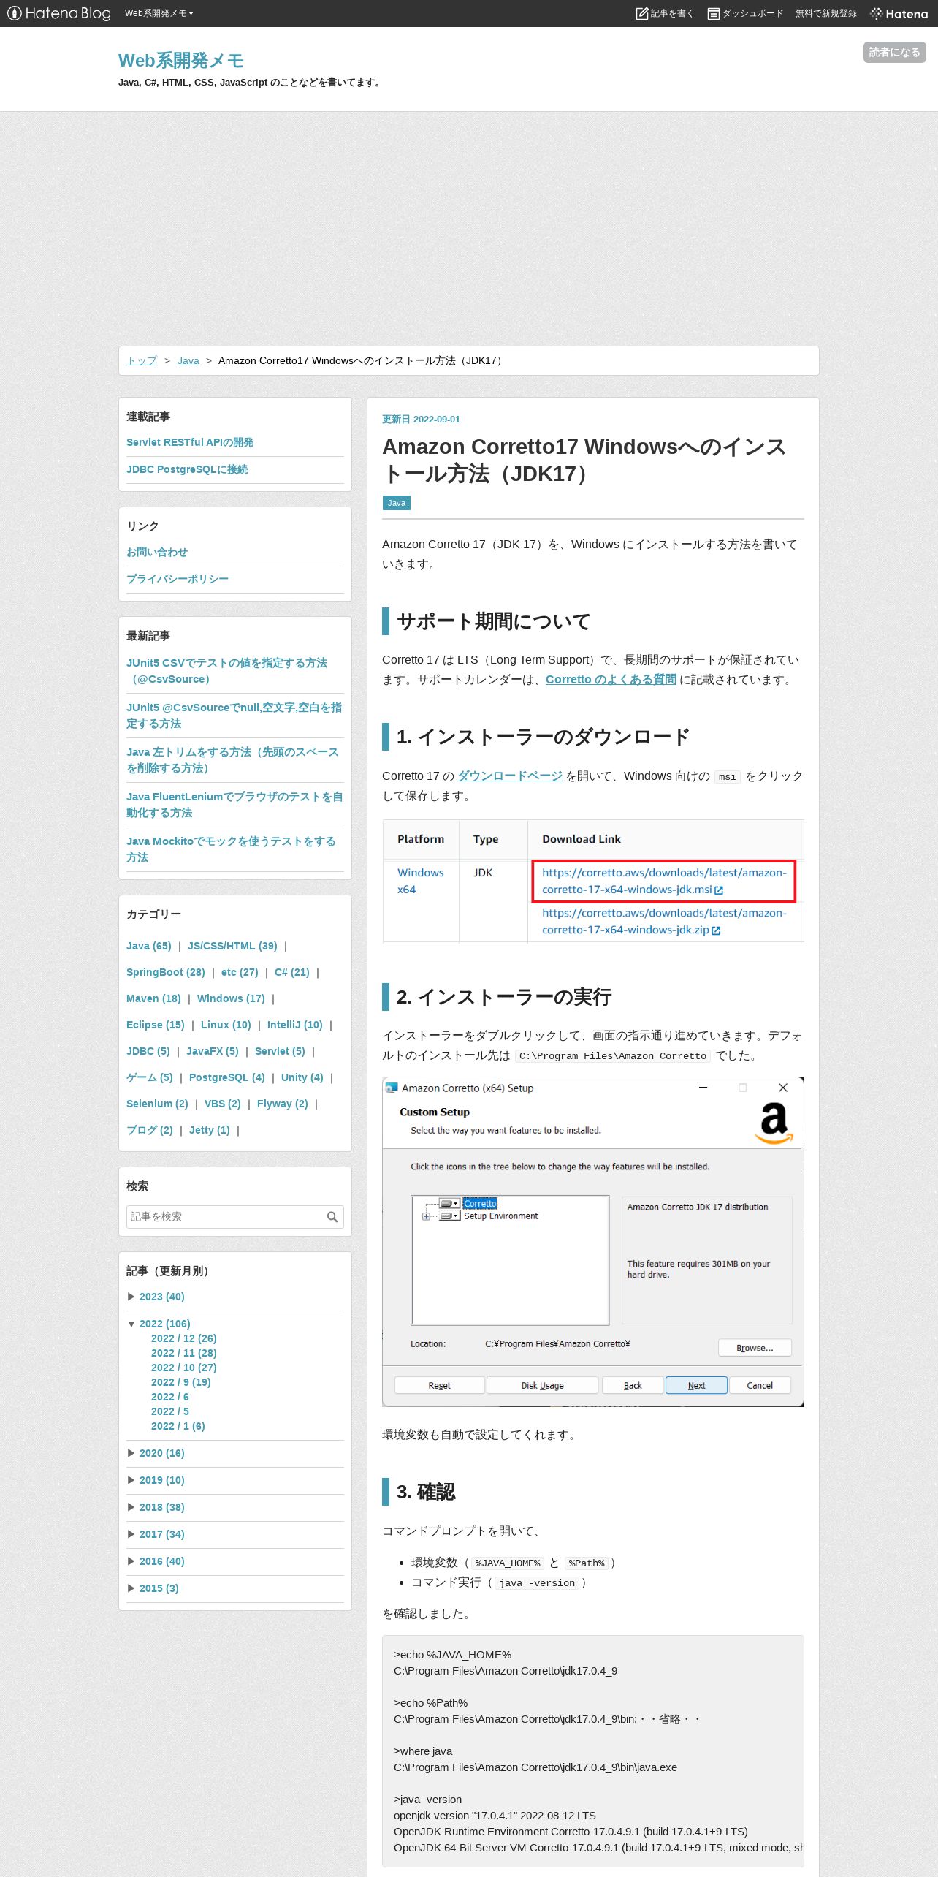Click the Java tag under article title
Image resolution: width=938 pixels, height=1877 pixels.
(397, 503)
